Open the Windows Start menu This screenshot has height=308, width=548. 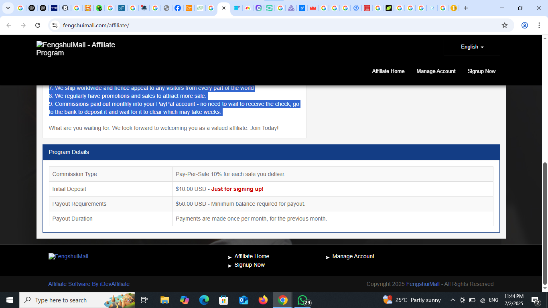[10, 300]
